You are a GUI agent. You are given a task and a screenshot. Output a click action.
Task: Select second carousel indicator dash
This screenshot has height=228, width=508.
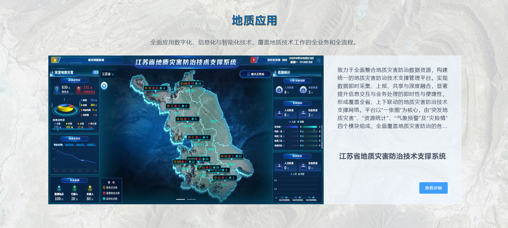click(191, 199)
